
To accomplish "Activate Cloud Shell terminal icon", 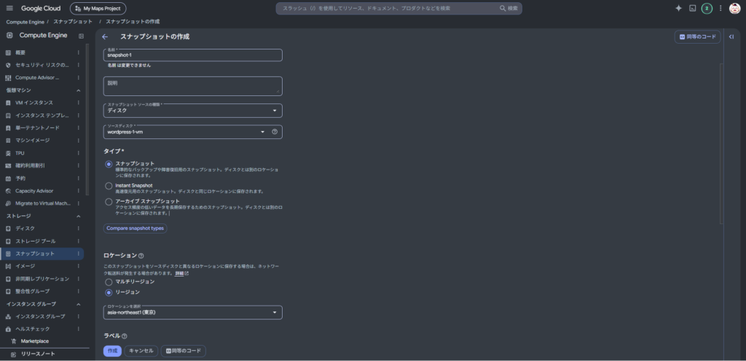I will click(693, 9).
